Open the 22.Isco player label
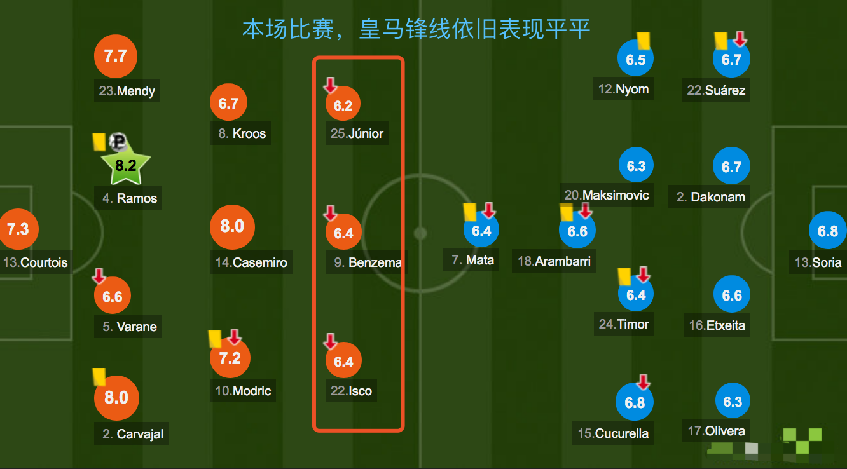The image size is (847, 469). (351, 391)
